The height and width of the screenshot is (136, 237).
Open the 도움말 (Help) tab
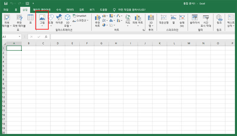(x=103, y=10)
